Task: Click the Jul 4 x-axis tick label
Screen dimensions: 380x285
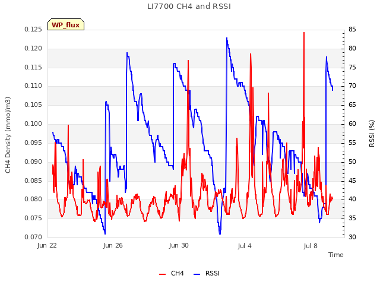Action: [245, 246]
